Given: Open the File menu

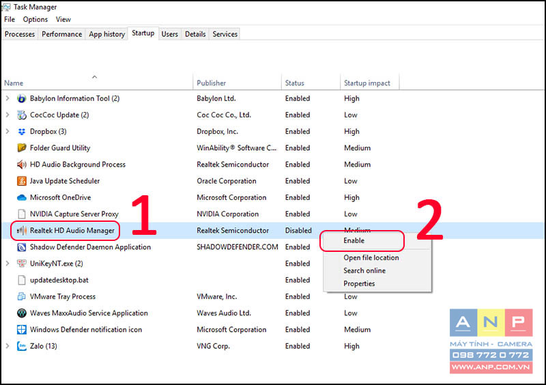Looking at the screenshot, I should point(10,20).
